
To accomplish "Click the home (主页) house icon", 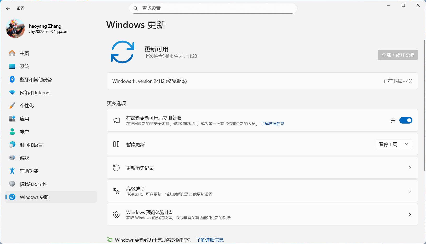I will (x=12, y=53).
